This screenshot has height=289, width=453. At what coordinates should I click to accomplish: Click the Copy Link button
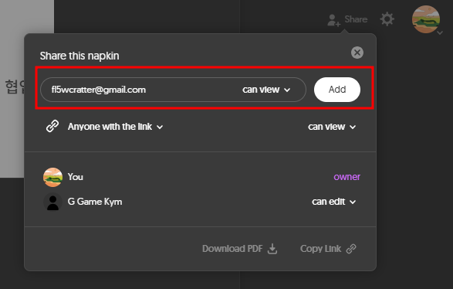(328, 249)
